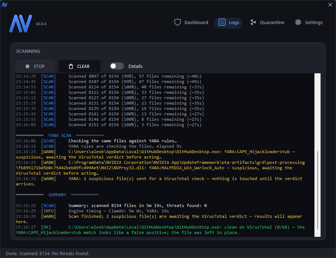Click the log panel scrollbar thumb
Image resolution: width=336 pixels, height=258 pixels.
pos(318,190)
